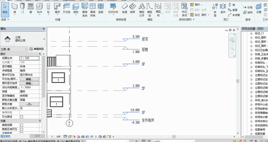
Task: Select the 按面 opening by face tool
Action: tap(215, 10)
